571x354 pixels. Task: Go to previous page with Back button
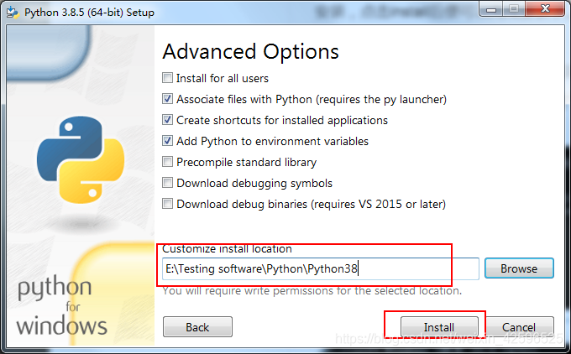pos(197,326)
